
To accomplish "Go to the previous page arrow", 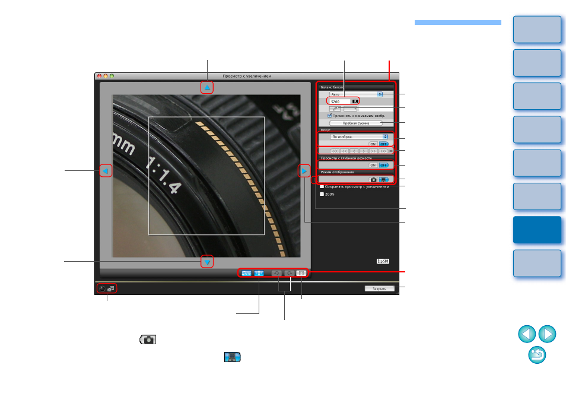I will pyautogui.click(x=527, y=334).
